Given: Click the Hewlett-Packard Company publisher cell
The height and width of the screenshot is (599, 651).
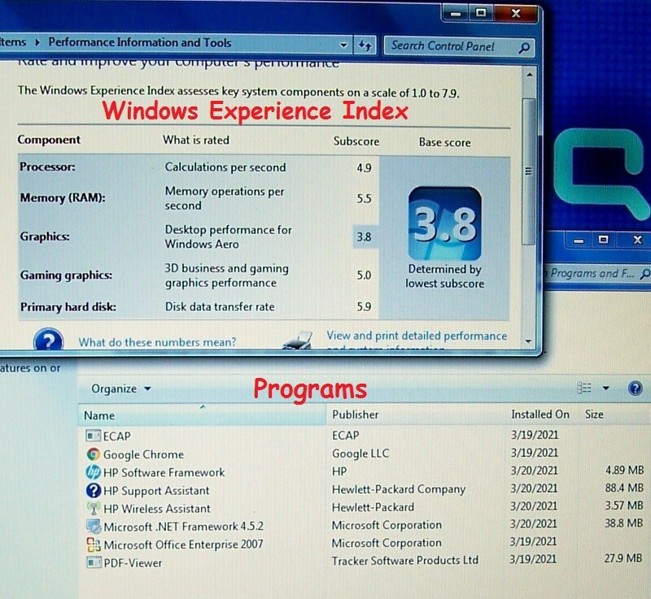Looking at the screenshot, I should (x=399, y=489).
